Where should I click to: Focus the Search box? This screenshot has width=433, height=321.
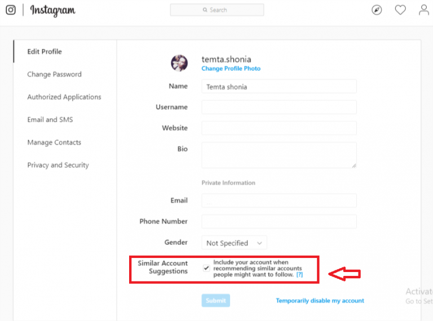coord(217,10)
